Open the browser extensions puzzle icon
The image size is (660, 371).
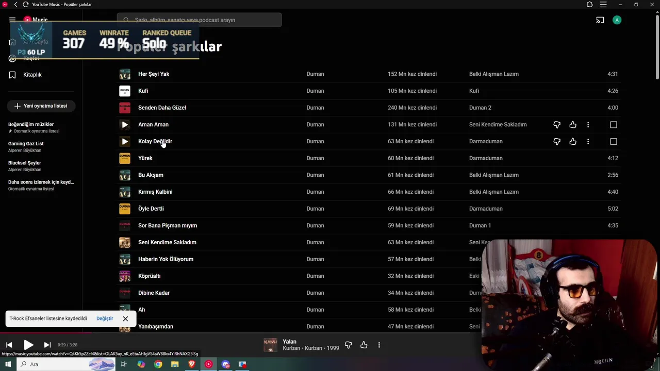pos(590,5)
